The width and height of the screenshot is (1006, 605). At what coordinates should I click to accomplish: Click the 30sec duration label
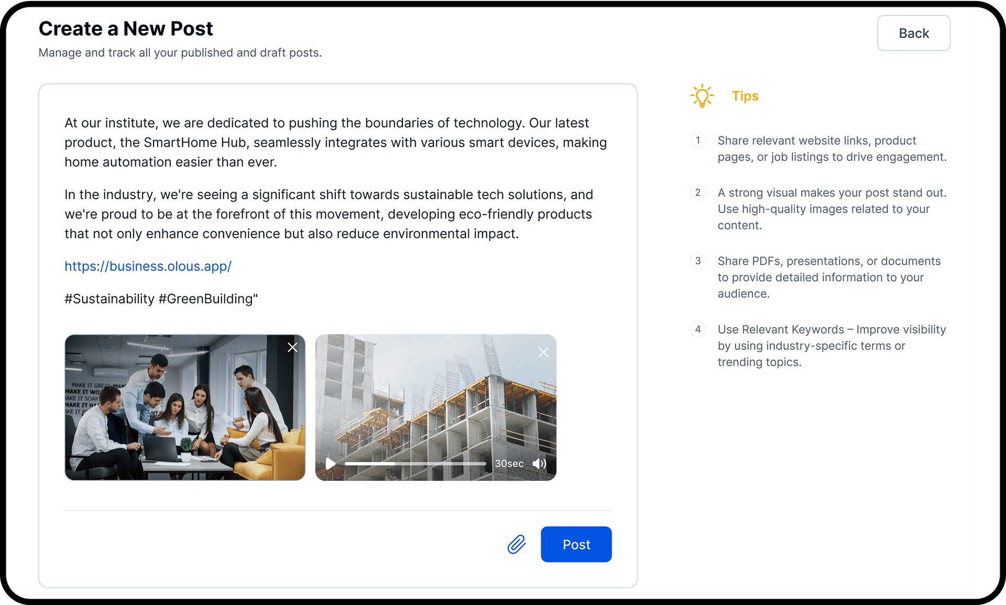tap(509, 464)
